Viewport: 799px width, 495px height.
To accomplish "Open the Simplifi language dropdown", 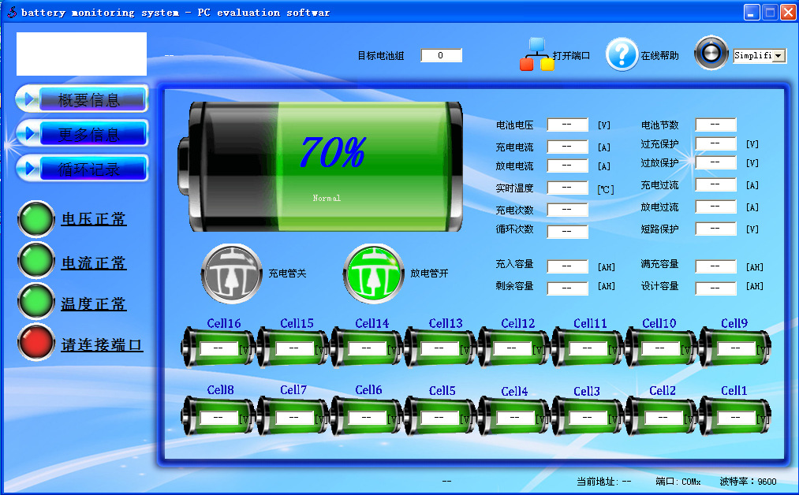I will pos(758,56).
